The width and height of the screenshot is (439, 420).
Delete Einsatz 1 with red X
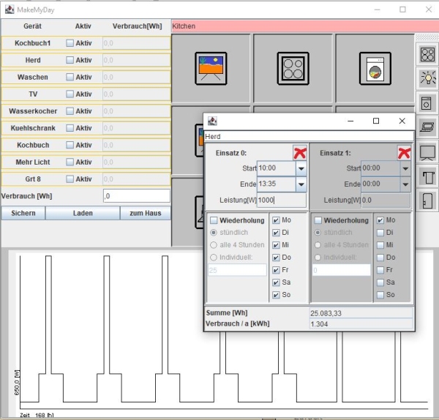click(404, 153)
